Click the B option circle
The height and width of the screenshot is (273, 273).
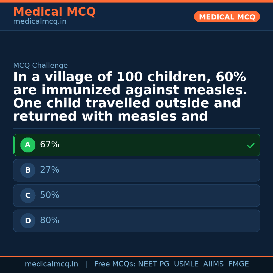28,170
